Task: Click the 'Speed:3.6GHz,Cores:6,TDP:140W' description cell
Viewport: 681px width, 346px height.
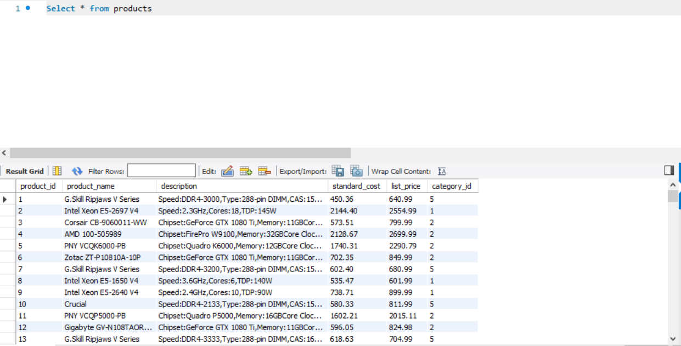Action: [x=242, y=281]
